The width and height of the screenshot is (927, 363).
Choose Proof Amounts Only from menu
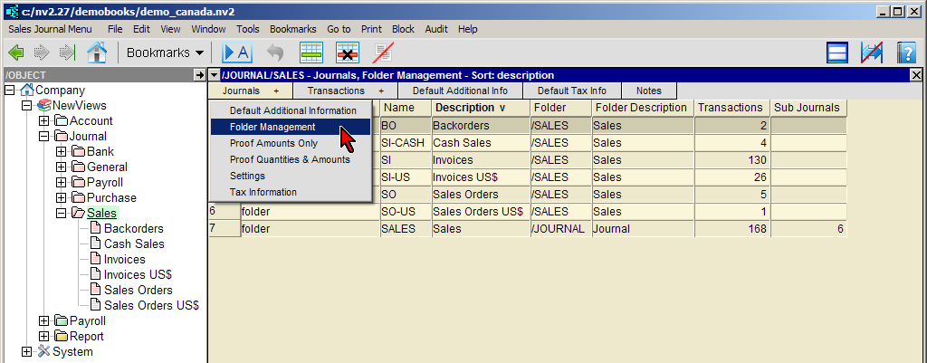point(273,143)
